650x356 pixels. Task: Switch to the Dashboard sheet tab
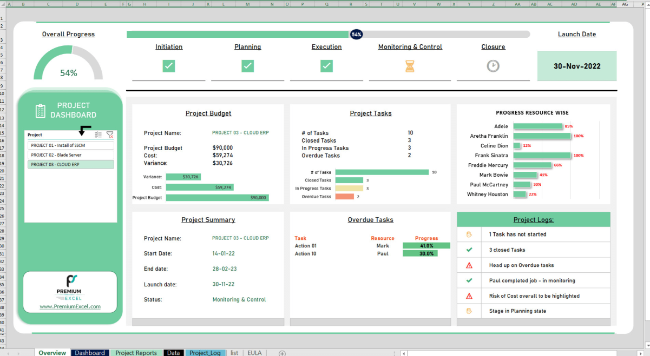click(90, 353)
